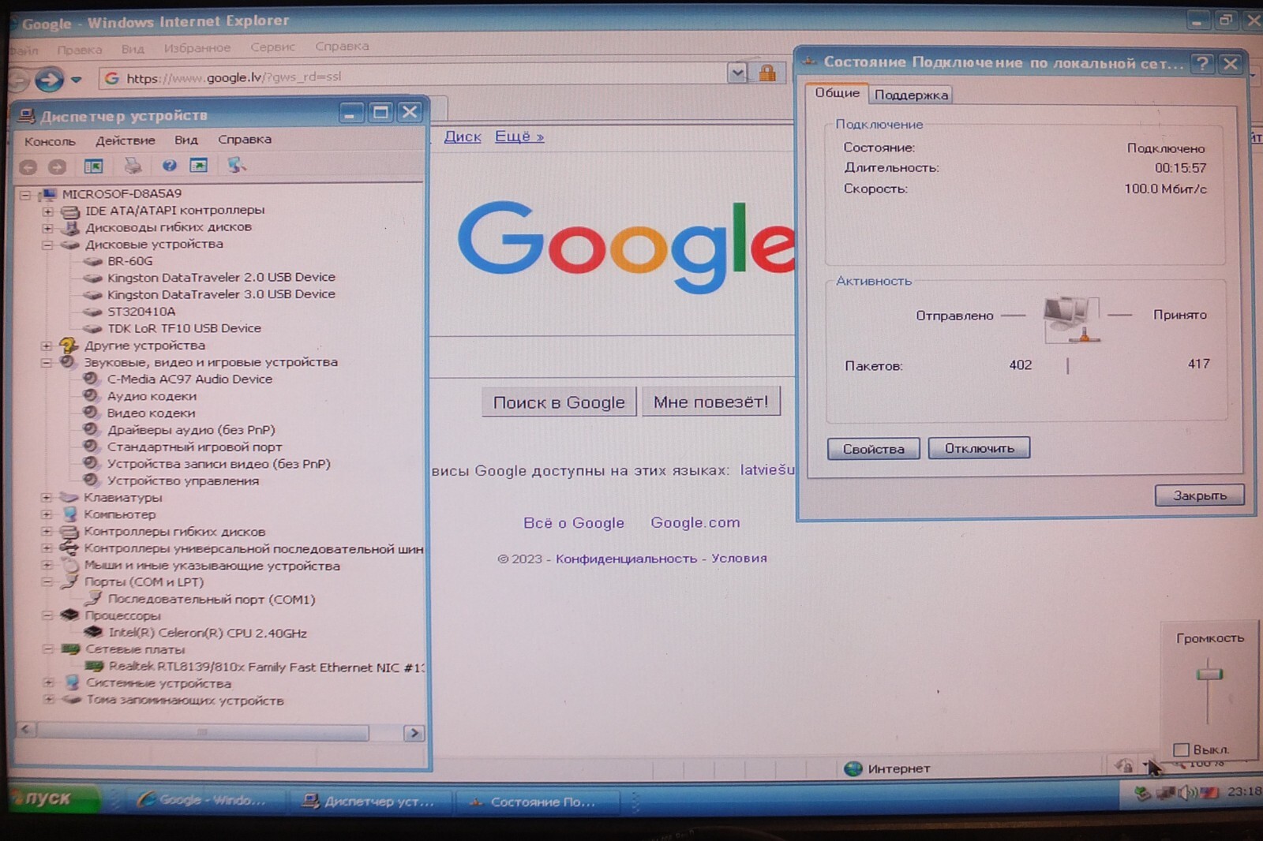Click the volume slider handle
This screenshot has height=841, width=1263.
pos(1209,674)
